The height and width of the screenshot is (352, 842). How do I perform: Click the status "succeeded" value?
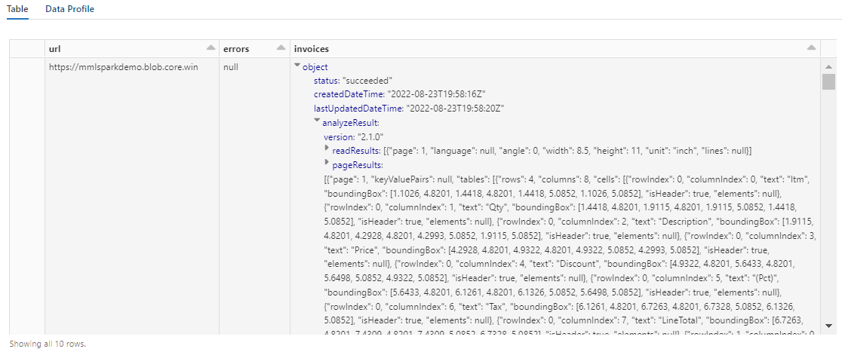(367, 81)
